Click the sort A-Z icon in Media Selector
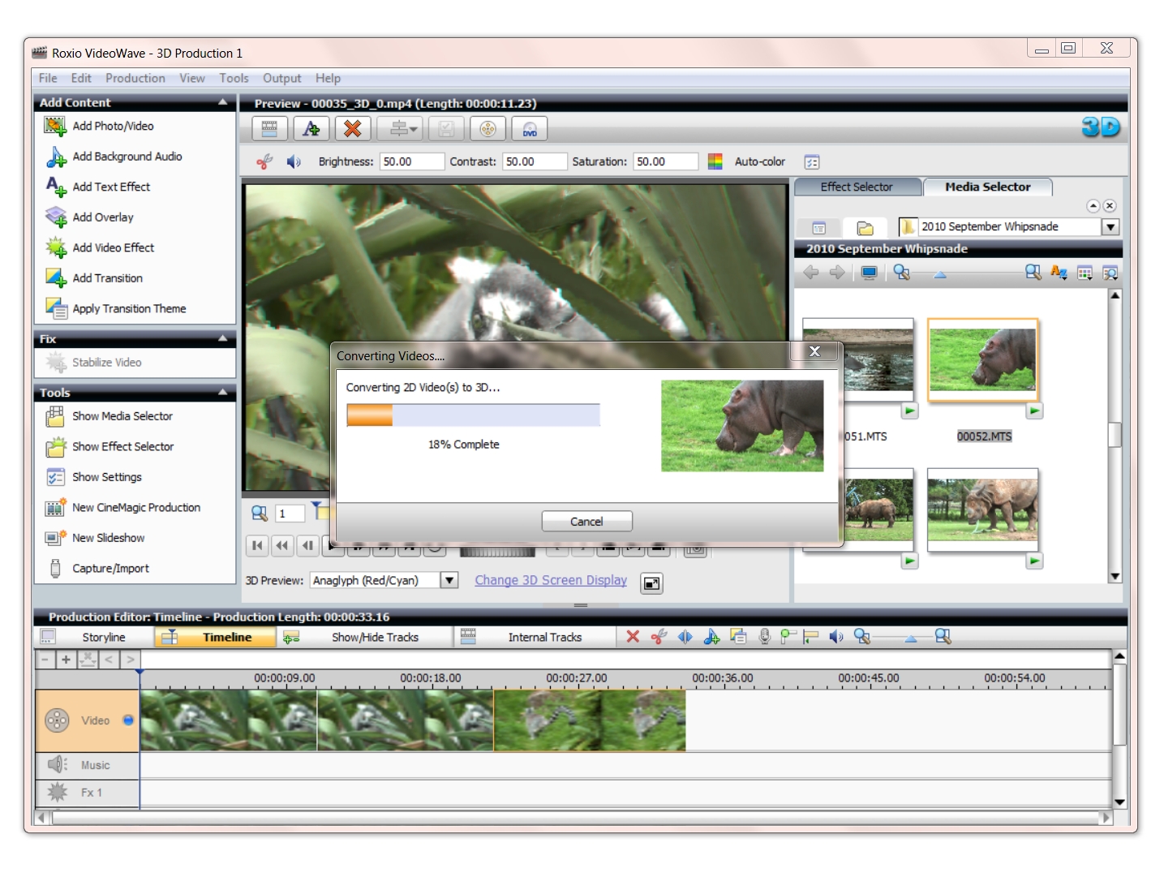Image resolution: width=1164 pixels, height=873 pixels. click(1059, 273)
